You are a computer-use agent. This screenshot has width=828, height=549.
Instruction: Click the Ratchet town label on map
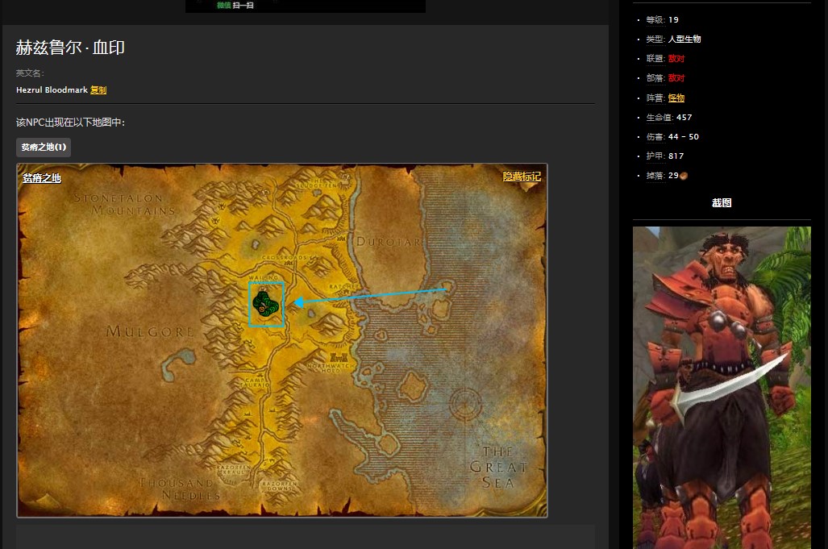tap(339, 286)
